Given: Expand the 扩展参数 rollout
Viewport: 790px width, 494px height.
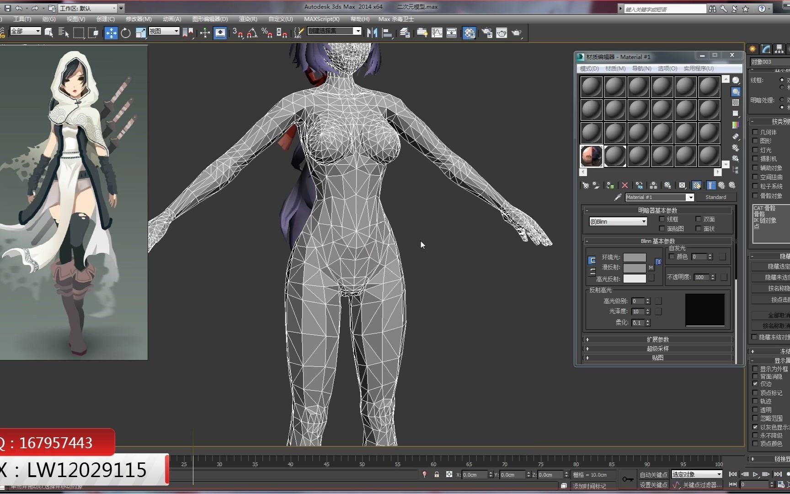Looking at the screenshot, I should click(658, 339).
